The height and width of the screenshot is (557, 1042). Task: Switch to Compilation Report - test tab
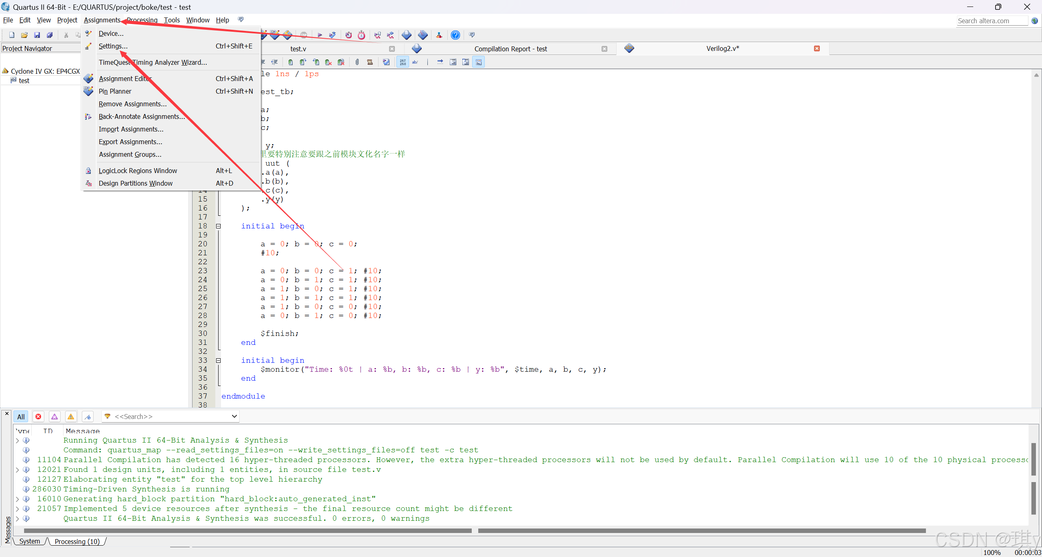tap(510, 49)
